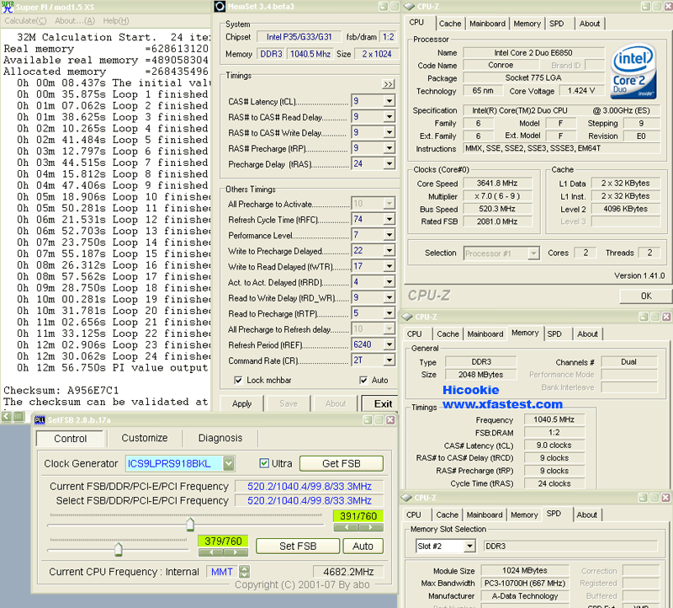The width and height of the screenshot is (673, 608).
Task: Switch to Cache tab in top CPU-Z
Action: (450, 24)
